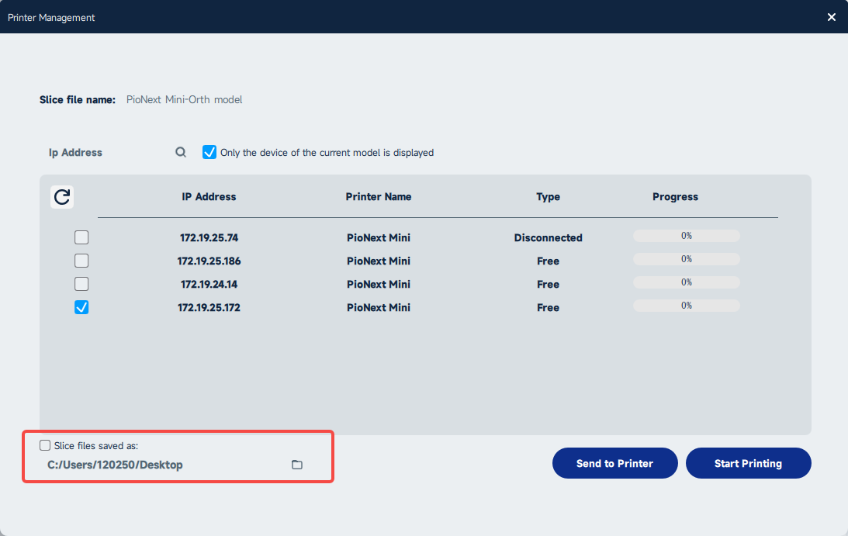The height and width of the screenshot is (536, 848).
Task: Uncheck the box for printer 172.19.25.172
Action: 81,307
